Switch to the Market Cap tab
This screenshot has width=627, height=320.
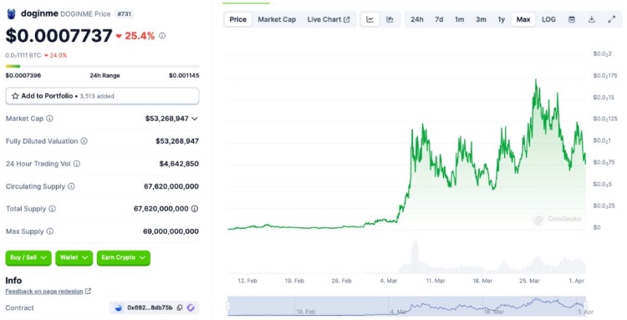pos(277,19)
